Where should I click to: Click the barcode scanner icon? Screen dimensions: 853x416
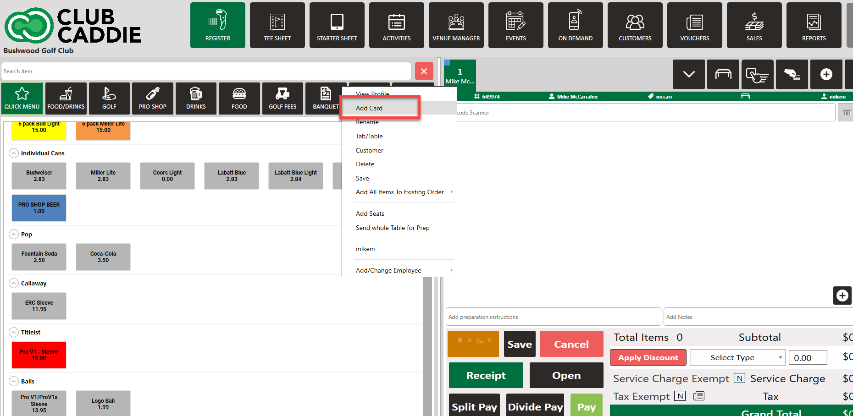pos(846,113)
